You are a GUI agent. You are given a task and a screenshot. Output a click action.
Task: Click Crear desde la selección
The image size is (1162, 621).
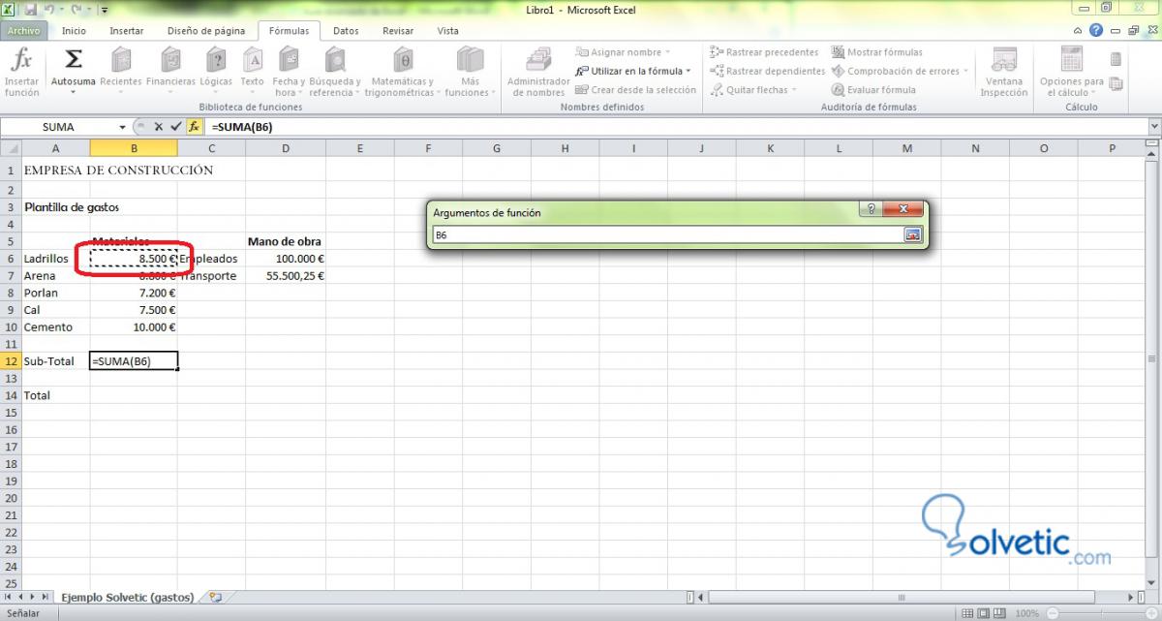coord(635,90)
